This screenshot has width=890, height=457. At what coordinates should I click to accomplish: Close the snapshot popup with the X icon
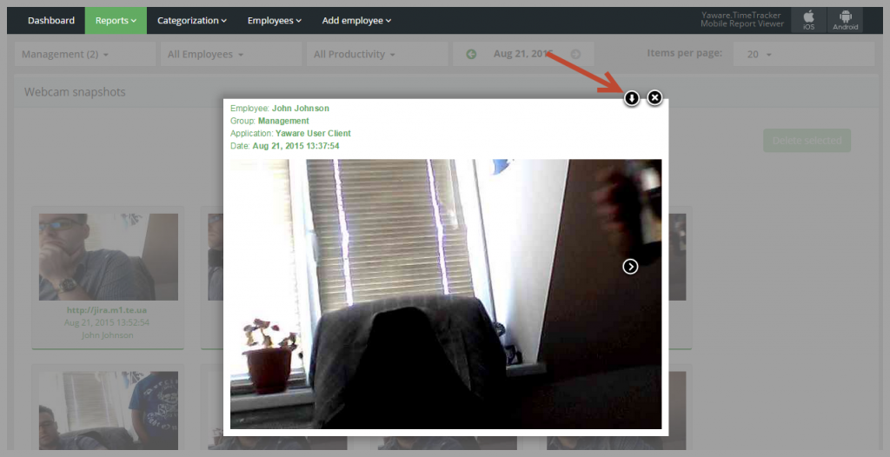coord(655,98)
